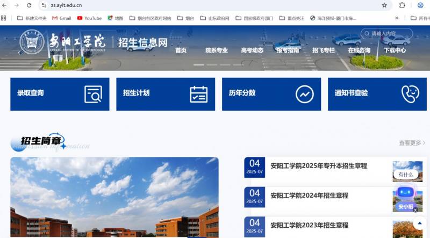
Task: Open the 历年分数 past scores tile
Action: [x=271, y=94]
